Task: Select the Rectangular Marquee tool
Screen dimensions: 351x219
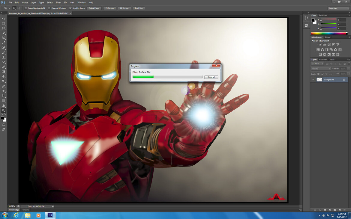Action: coord(3,23)
